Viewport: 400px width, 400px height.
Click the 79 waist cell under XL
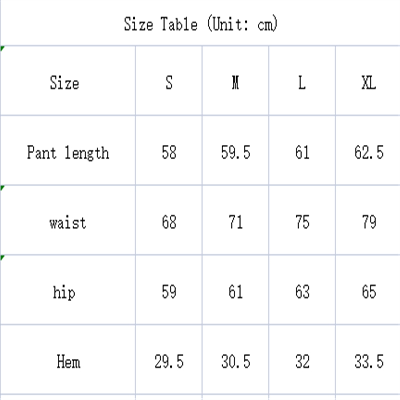(369, 222)
